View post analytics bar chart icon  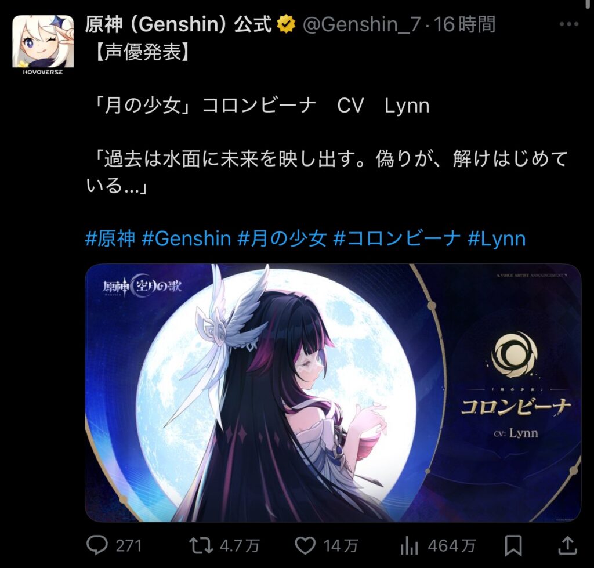pyautogui.click(x=409, y=546)
